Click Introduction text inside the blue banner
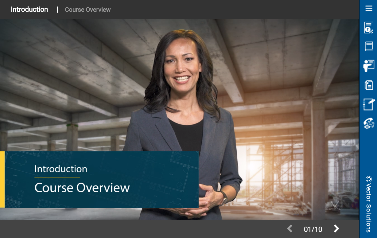The height and width of the screenshot is (238, 377). [x=61, y=169]
